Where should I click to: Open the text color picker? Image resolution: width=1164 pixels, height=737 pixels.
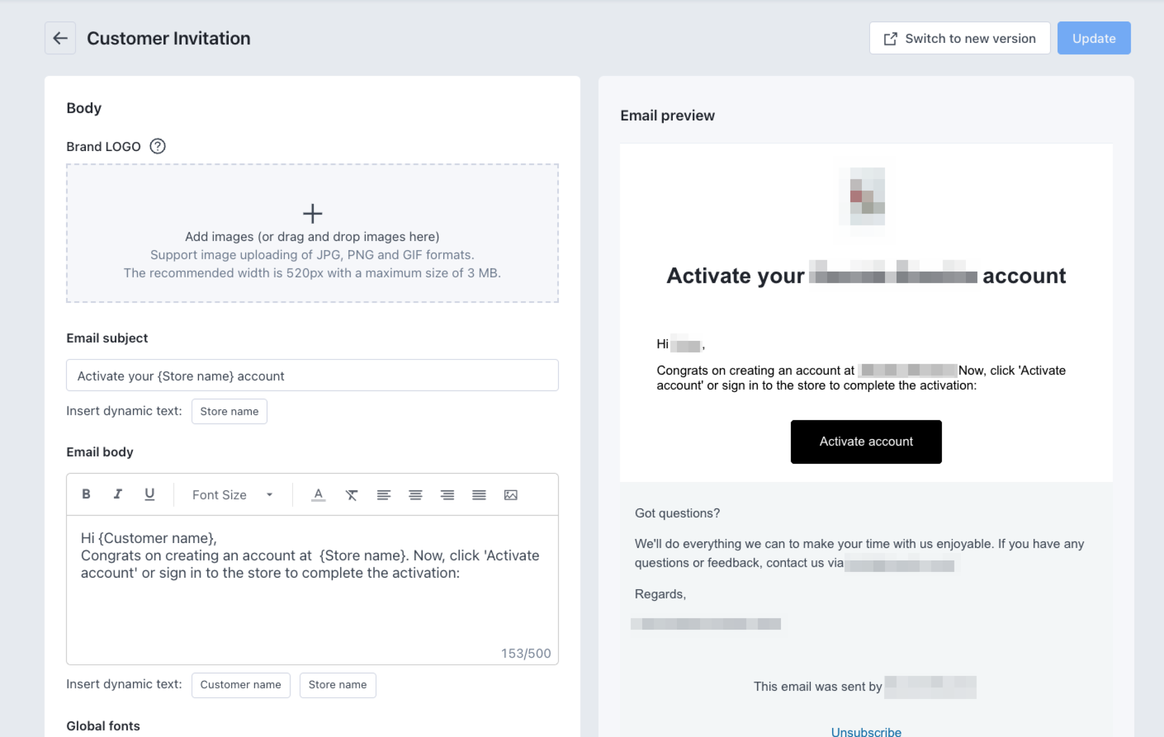[318, 494]
